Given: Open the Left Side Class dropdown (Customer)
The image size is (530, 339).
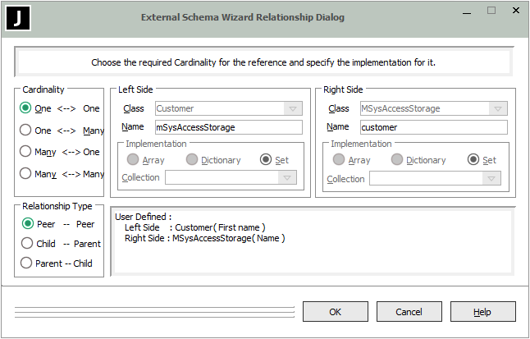Looking at the screenshot, I should click(293, 108).
